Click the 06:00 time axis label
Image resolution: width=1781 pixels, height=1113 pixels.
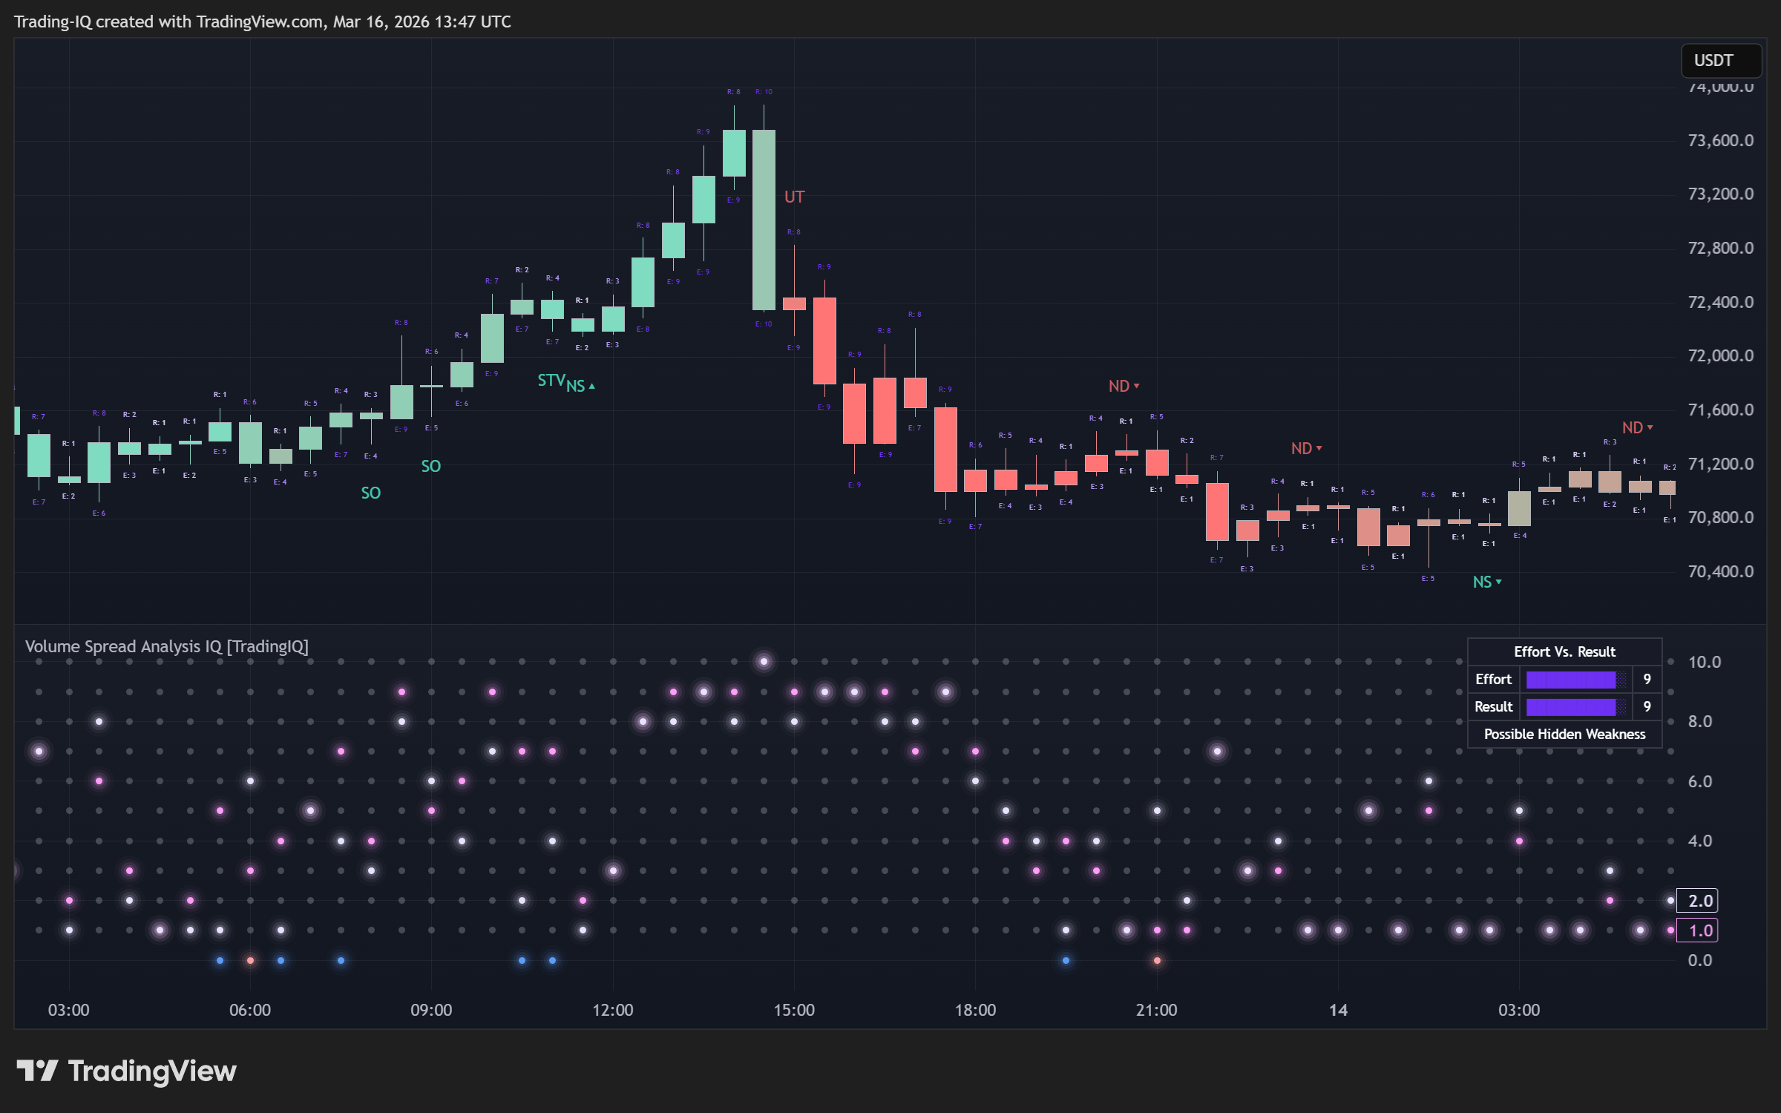pos(250,1010)
